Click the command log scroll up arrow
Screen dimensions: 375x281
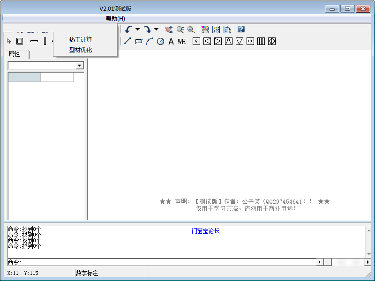click(x=369, y=230)
